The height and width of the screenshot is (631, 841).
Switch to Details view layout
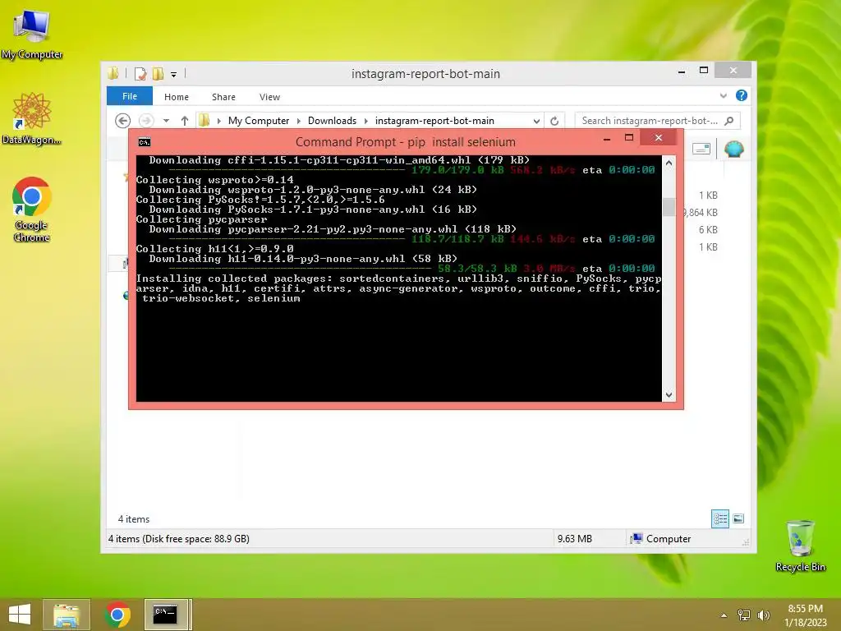tap(719, 519)
